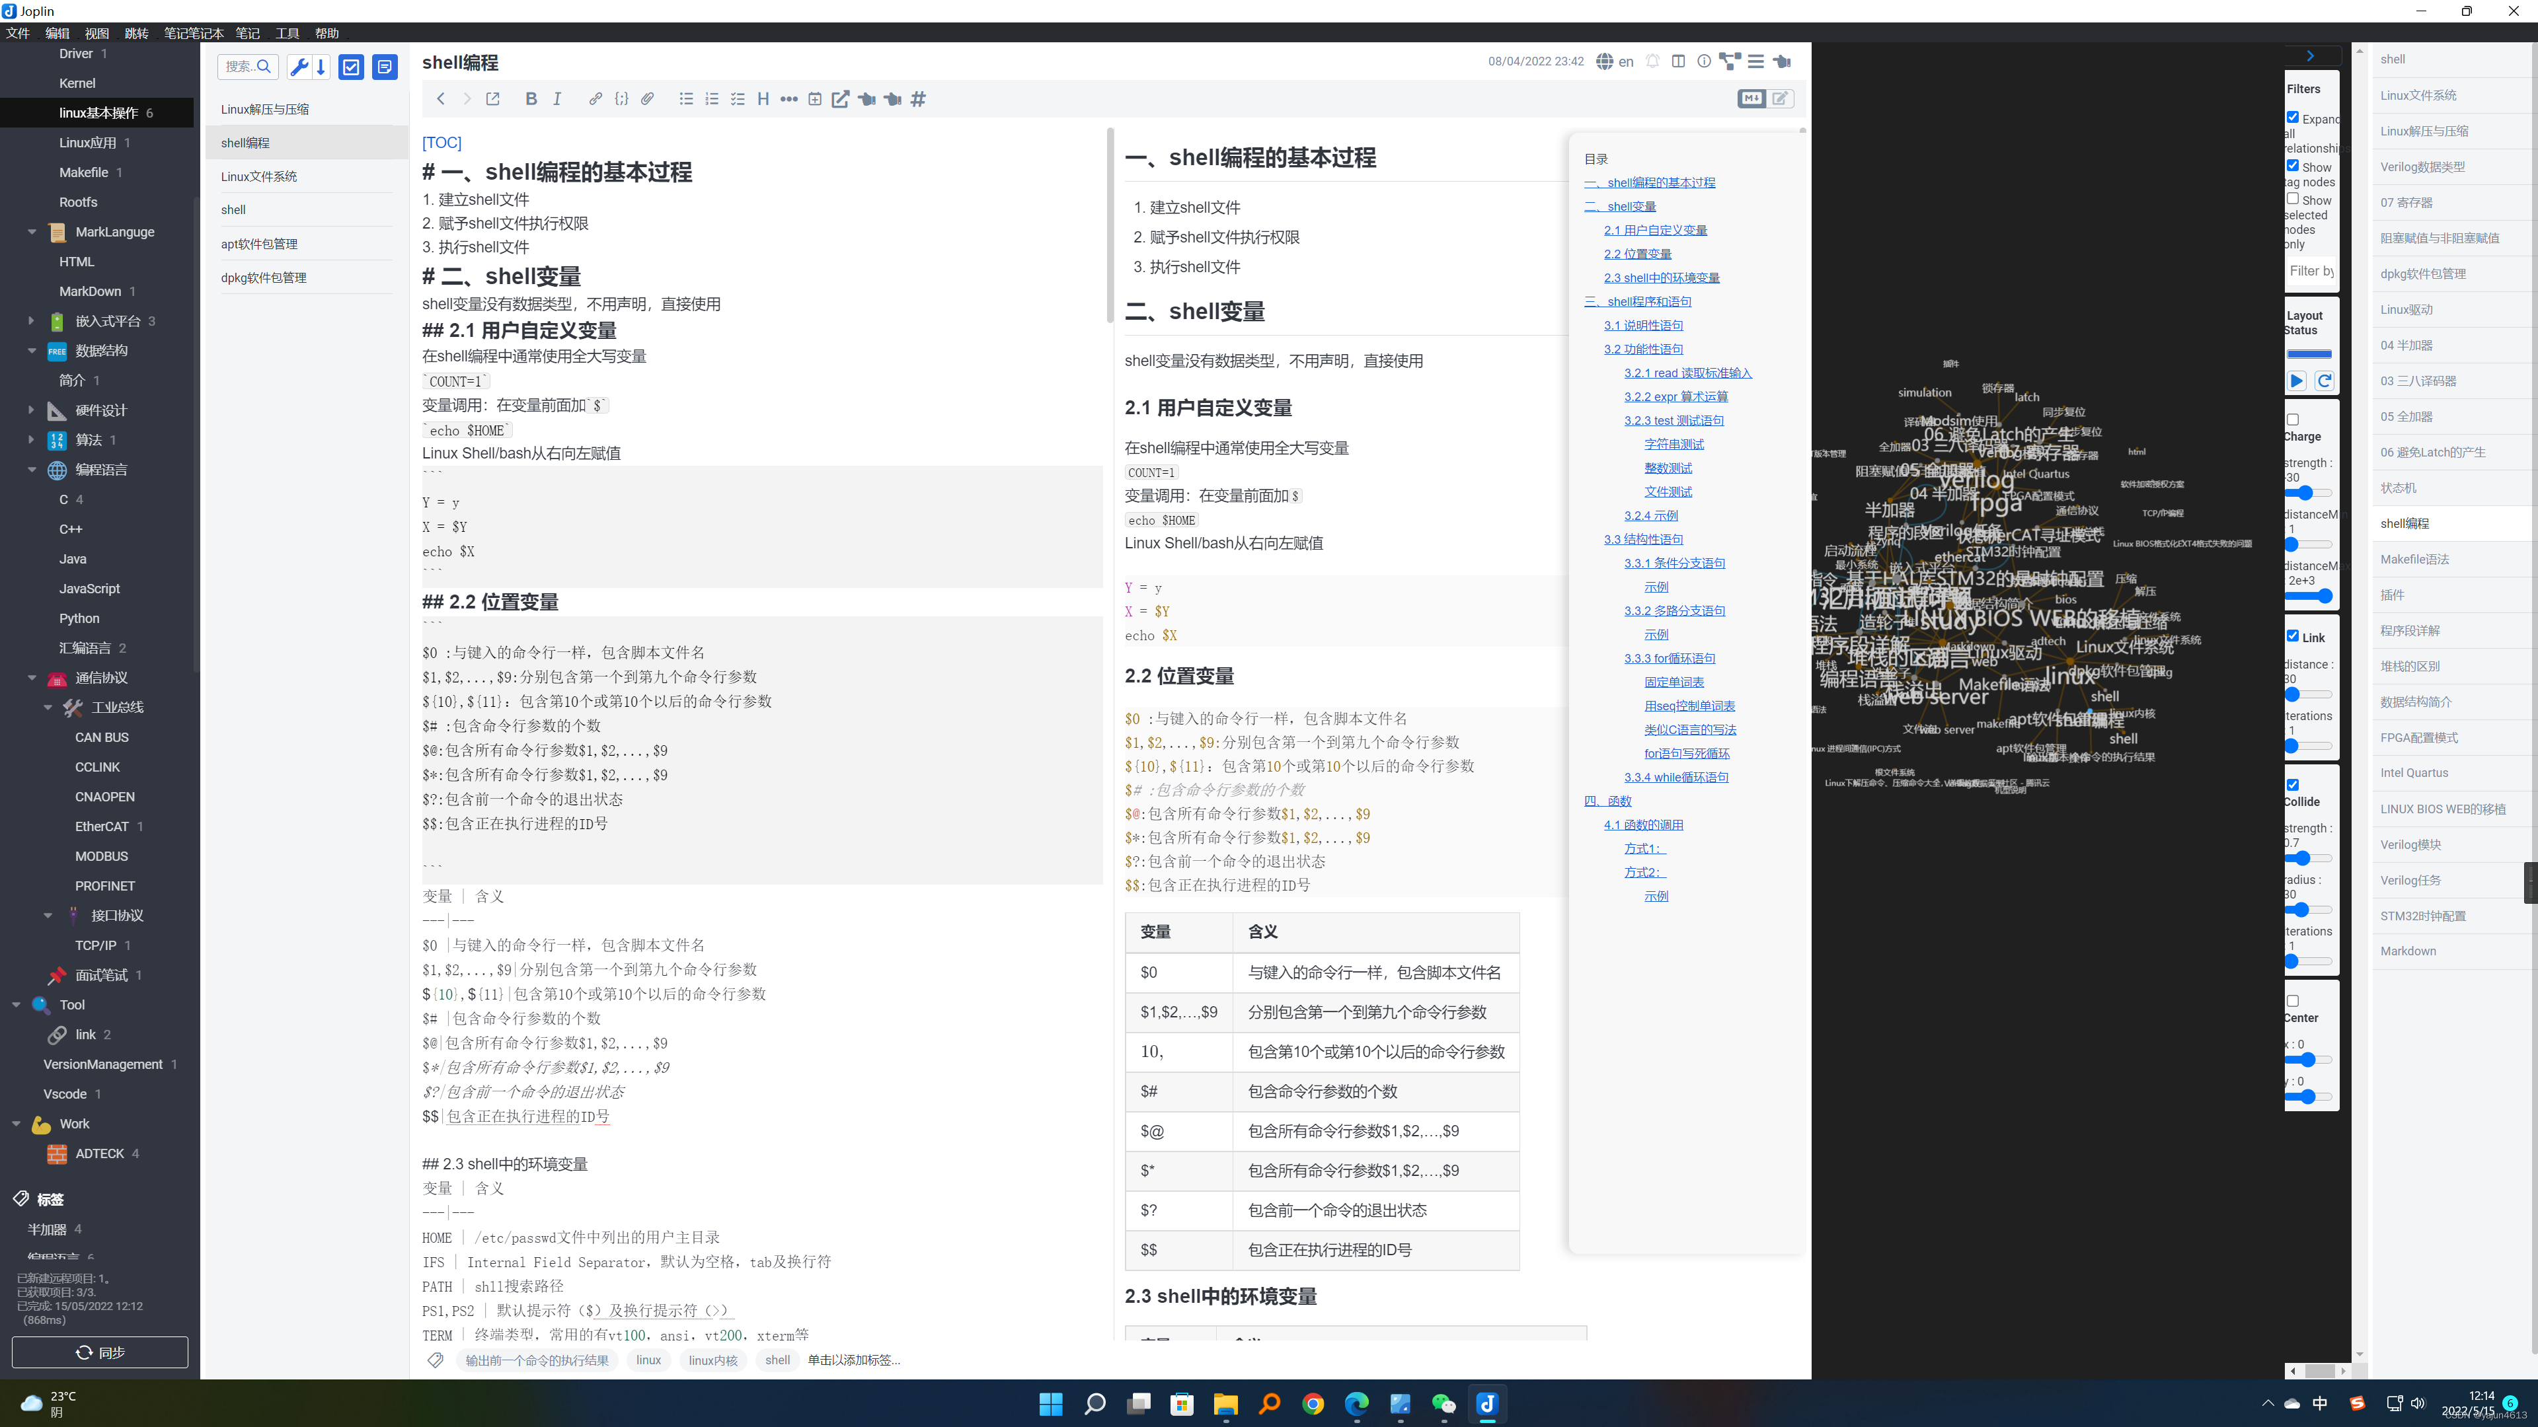This screenshot has width=2538, height=1427.
Task: Insert a checkbox list
Action: 738,98
